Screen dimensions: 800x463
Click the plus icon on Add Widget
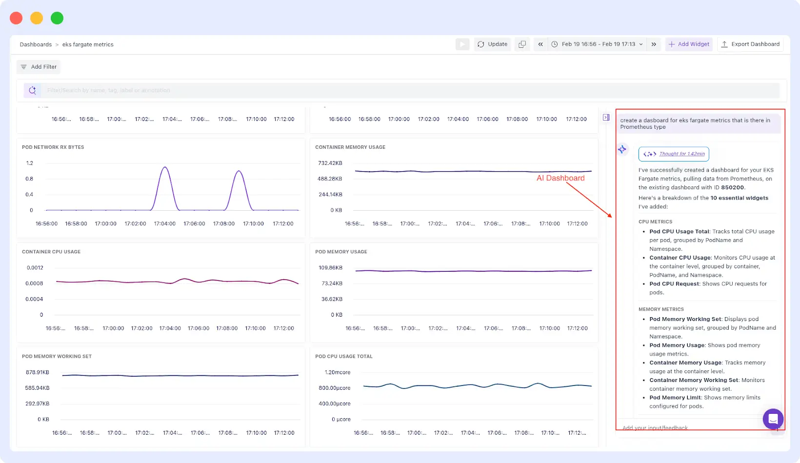[x=672, y=44]
